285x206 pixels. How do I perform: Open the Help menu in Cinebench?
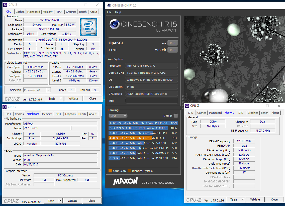point(118,12)
